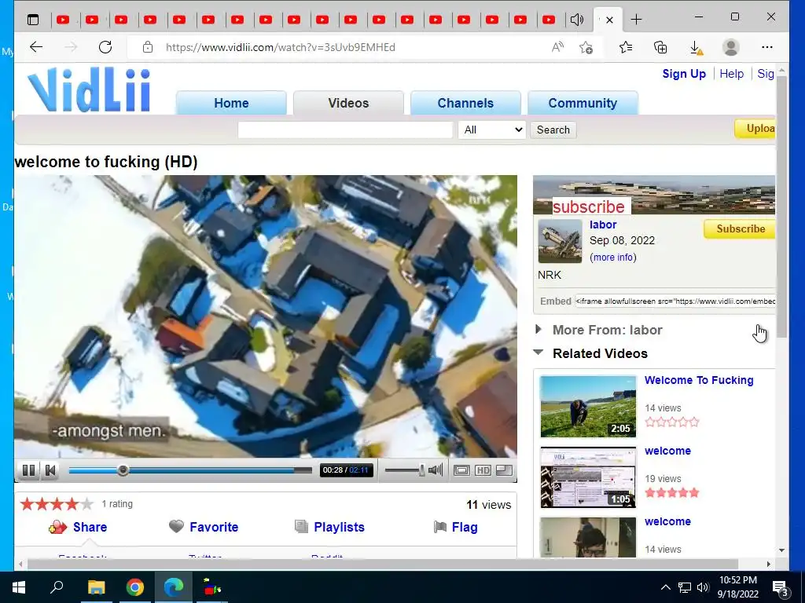The width and height of the screenshot is (805, 603).
Task: Open the Playlists option
Action: pos(339,527)
